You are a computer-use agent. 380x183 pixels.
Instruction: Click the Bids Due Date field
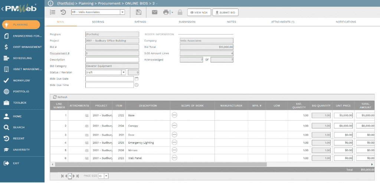[109, 79]
